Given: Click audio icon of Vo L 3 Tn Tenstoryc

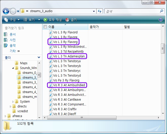Looking at the screenshot, I should click(x=51, y=71).
